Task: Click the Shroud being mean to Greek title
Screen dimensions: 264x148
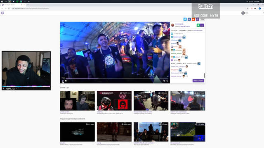Action: (143, 112)
